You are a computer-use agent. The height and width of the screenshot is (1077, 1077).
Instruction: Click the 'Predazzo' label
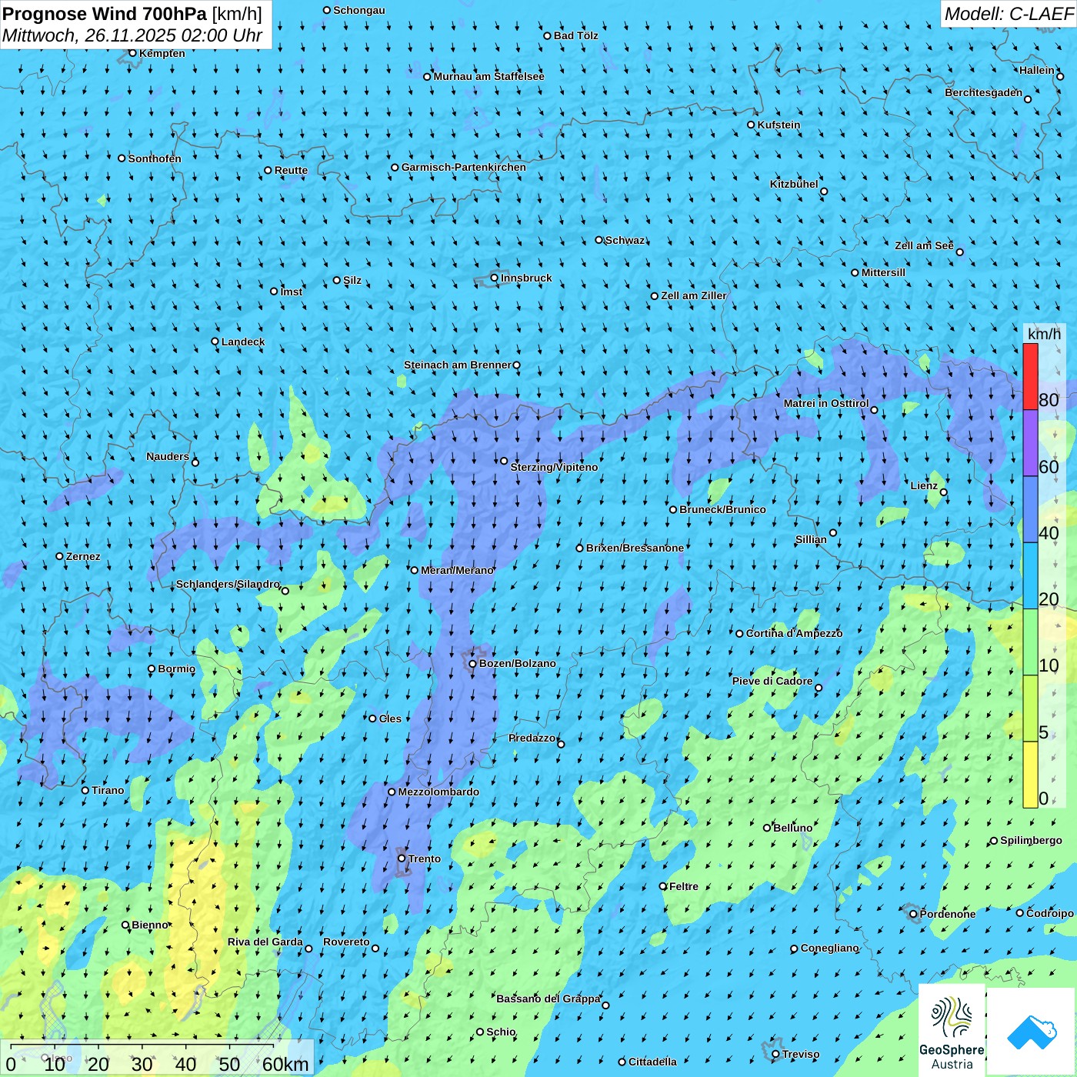pos(532,738)
